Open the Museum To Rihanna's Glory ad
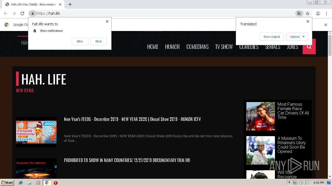 pyautogui.click(x=292, y=145)
